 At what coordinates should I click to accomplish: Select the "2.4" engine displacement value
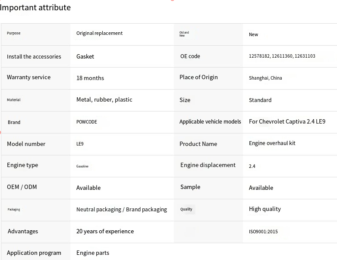pyautogui.click(x=252, y=166)
